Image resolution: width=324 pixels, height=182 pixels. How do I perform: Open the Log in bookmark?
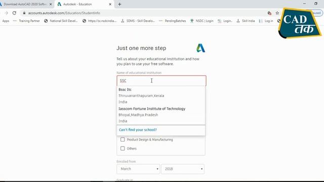click(266, 21)
